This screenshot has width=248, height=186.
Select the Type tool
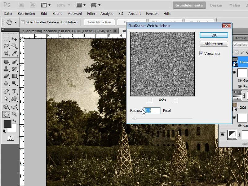pyautogui.click(x=14, y=91)
